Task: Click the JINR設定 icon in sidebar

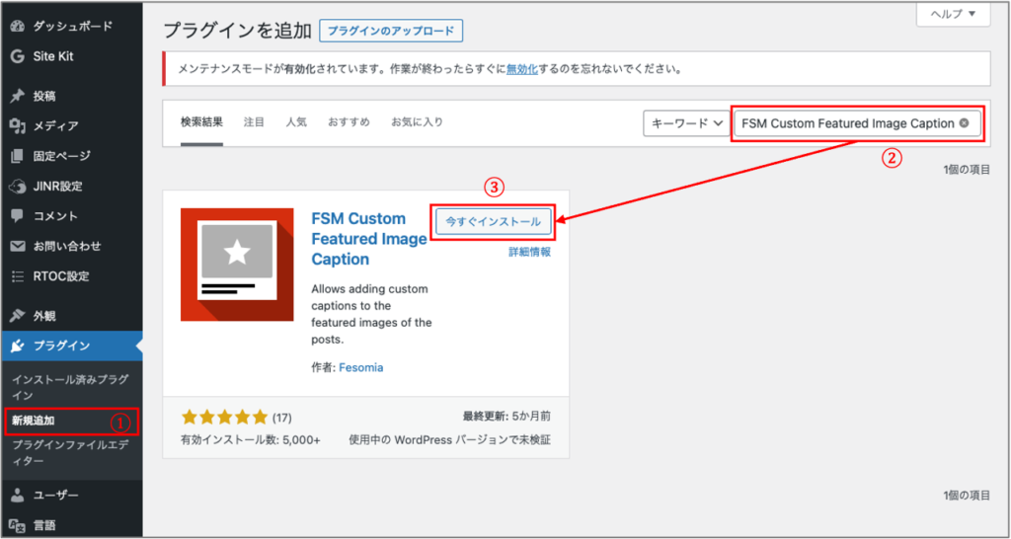Action: [18, 187]
